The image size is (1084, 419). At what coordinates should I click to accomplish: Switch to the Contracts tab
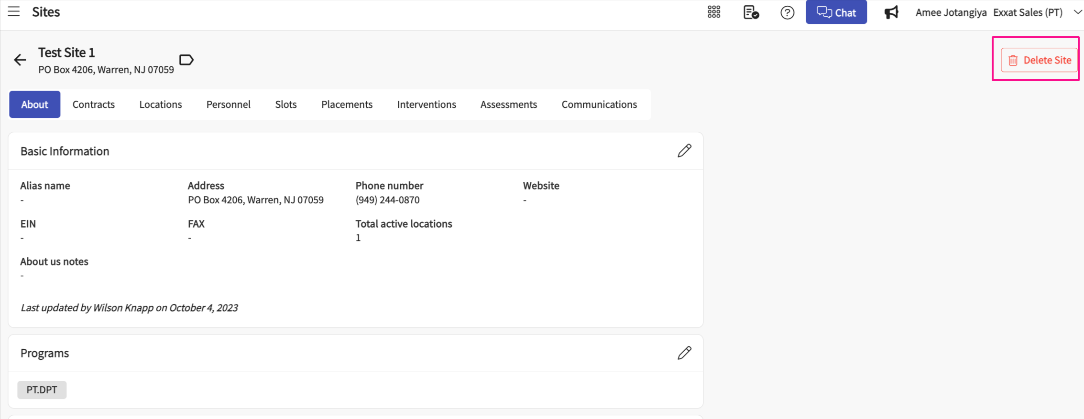click(x=94, y=105)
